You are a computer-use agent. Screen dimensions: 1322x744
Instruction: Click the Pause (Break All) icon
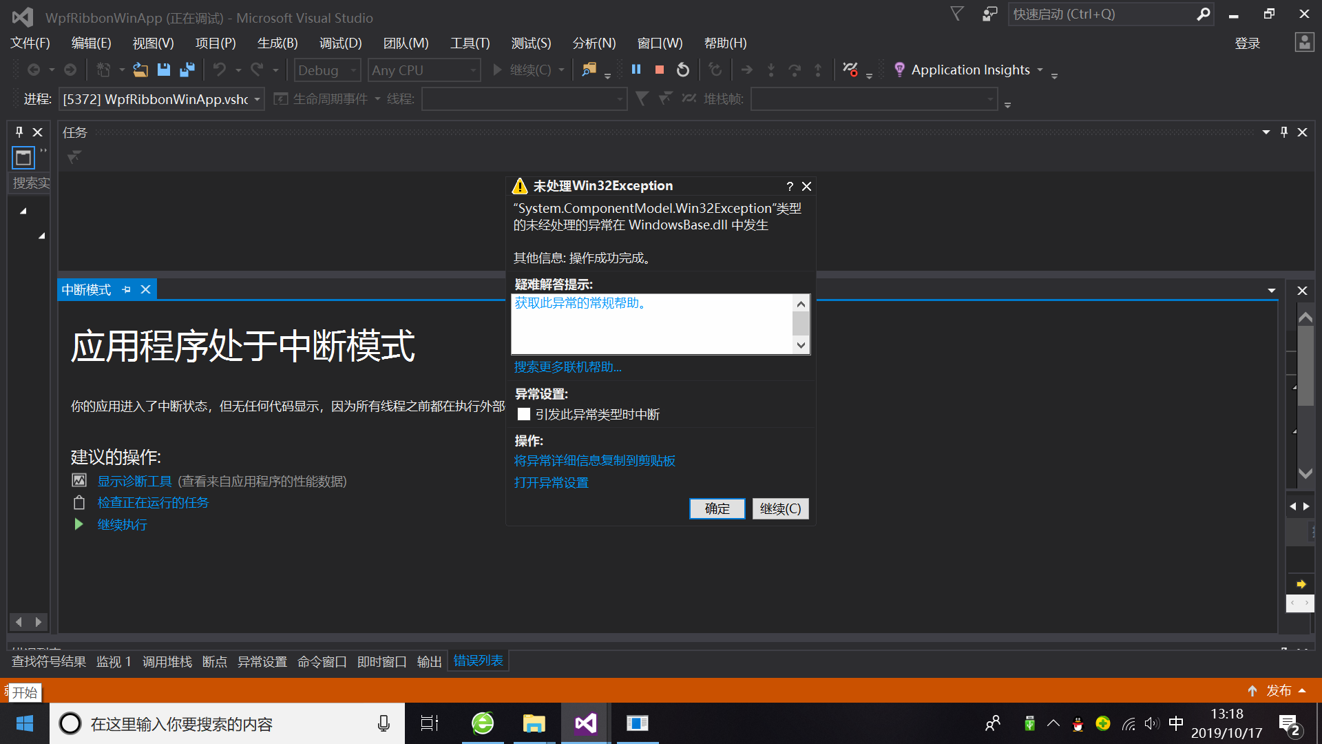[636, 70]
